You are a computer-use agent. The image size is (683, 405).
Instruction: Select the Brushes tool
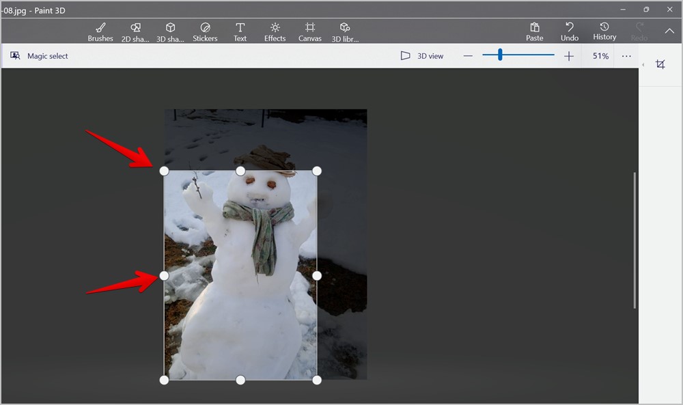click(100, 32)
